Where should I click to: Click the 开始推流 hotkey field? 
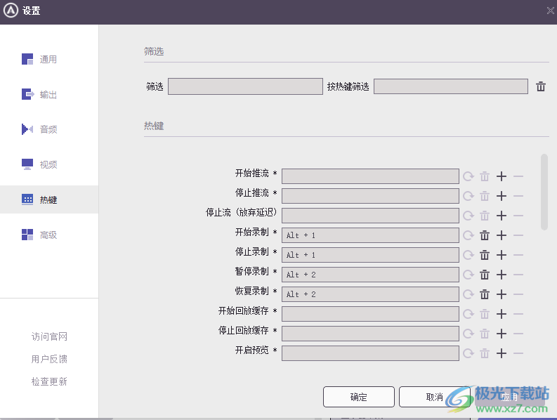[x=370, y=176]
